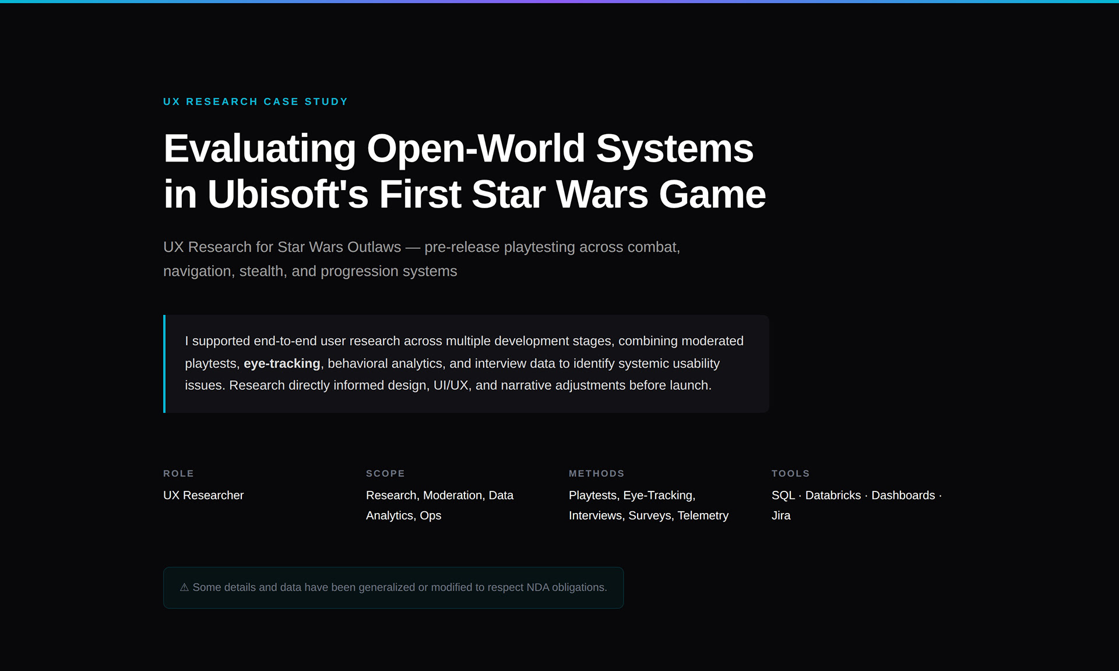
Task: Click the warning triangle icon in NDA notice
Action: [184, 588]
